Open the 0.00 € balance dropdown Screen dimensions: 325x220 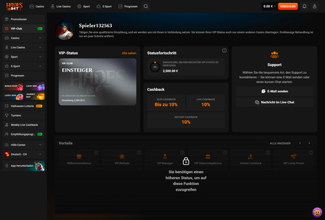(x=269, y=6)
